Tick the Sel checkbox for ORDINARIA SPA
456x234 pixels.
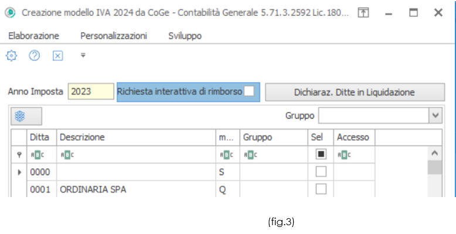[x=321, y=189]
